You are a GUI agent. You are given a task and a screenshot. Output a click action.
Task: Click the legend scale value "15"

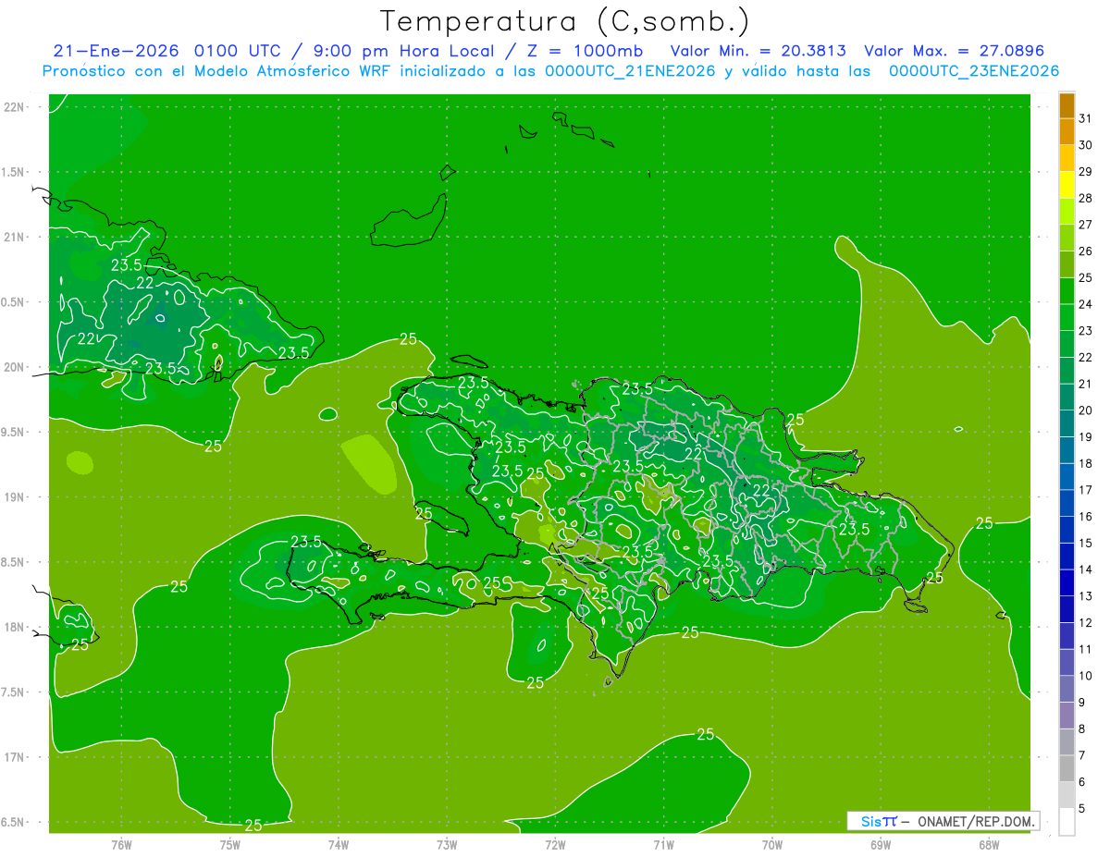pyautogui.click(x=1086, y=544)
